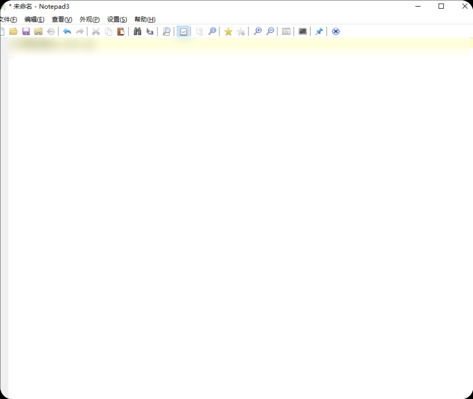Toggle word wrap on the toolbar
The width and height of the screenshot is (473, 399).
pos(183,31)
